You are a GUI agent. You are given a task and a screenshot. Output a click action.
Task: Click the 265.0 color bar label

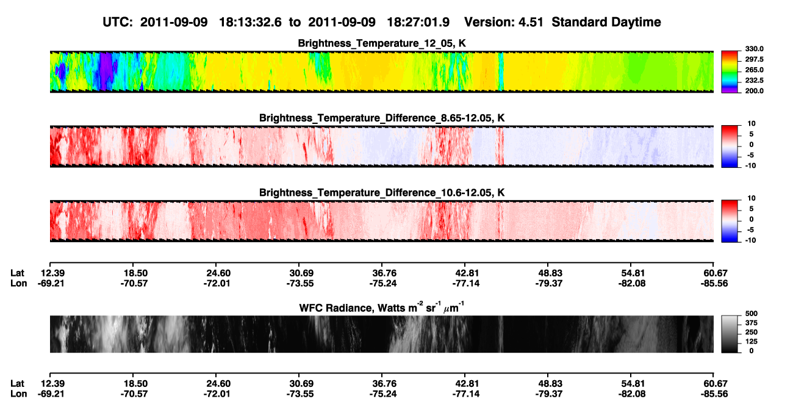[x=755, y=70]
